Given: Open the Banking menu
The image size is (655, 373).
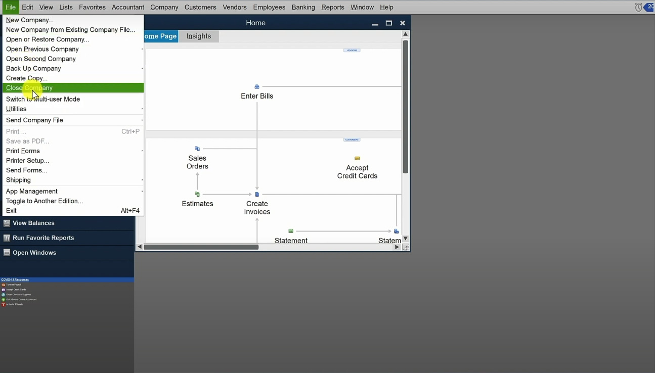Looking at the screenshot, I should pyautogui.click(x=303, y=7).
